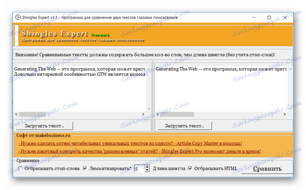Click 'Generating The Web' line in left pane
This screenshot has height=190, width=306.
(80, 69)
